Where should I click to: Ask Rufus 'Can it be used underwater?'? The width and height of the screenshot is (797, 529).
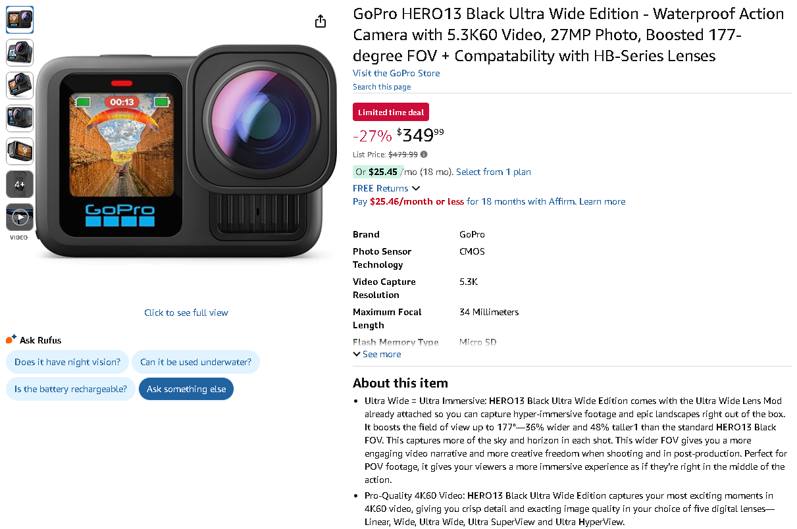click(196, 362)
